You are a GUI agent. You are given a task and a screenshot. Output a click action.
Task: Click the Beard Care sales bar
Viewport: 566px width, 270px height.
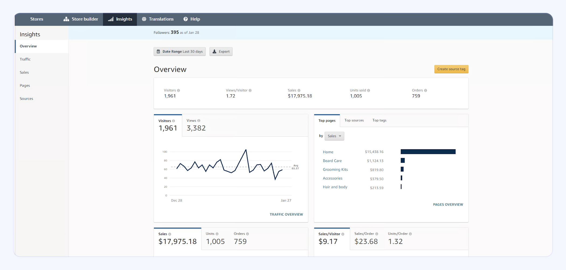click(403, 161)
